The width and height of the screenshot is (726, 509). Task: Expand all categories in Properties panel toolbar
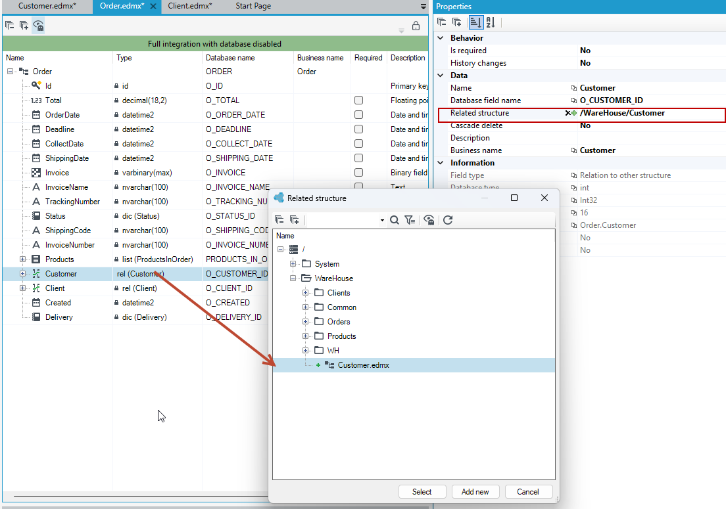pyautogui.click(x=457, y=22)
